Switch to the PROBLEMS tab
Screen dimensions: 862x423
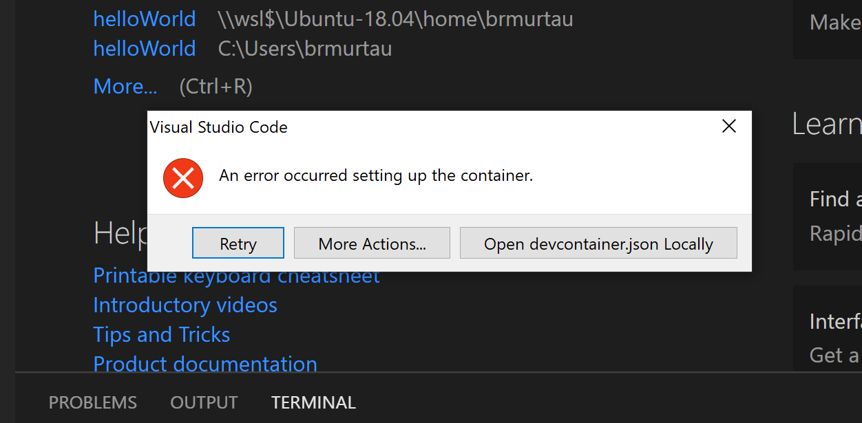coord(92,402)
